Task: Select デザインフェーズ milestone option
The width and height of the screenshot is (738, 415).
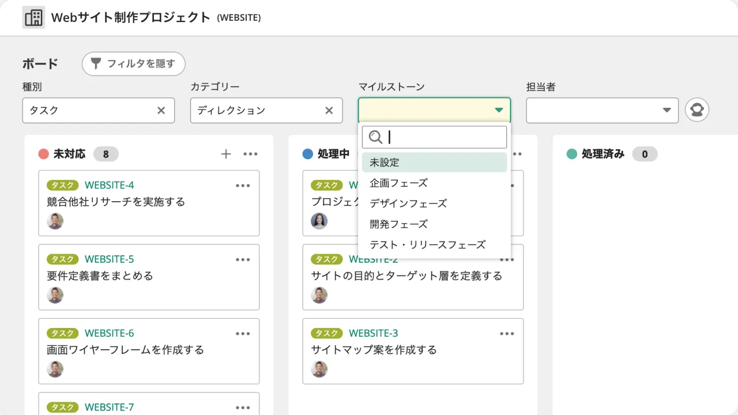Action: point(434,203)
